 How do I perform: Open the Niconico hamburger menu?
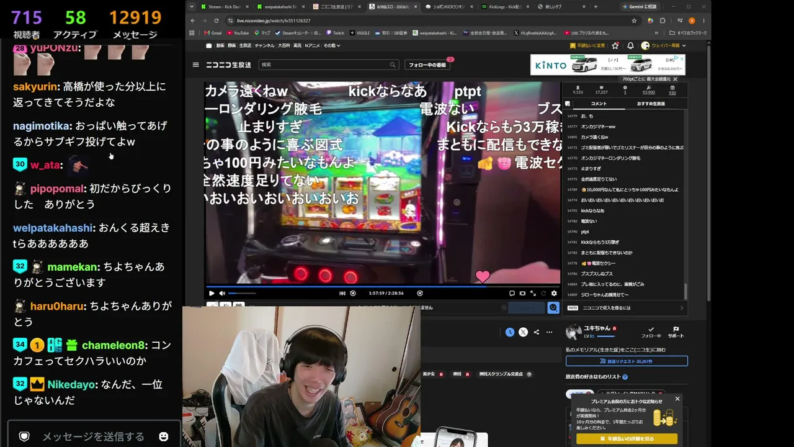coord(195,65)
